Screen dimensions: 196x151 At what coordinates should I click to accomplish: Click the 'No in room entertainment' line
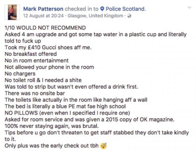[x=37, y=61]
